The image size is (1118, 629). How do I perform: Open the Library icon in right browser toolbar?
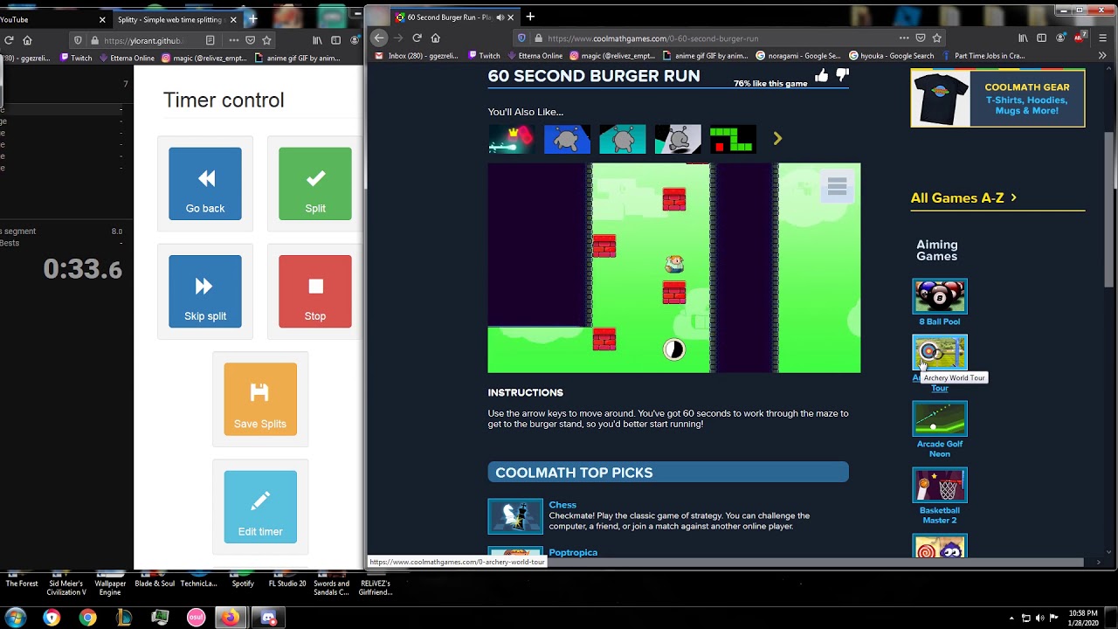click(1023, 38)
